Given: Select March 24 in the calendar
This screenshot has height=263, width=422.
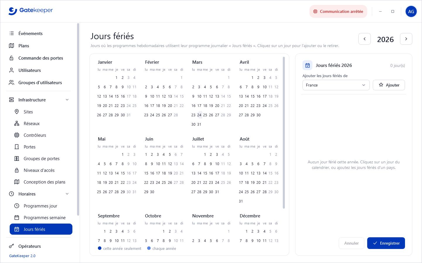Looking at the screenshot, I should pyautogui.click(x=199, y=115).
